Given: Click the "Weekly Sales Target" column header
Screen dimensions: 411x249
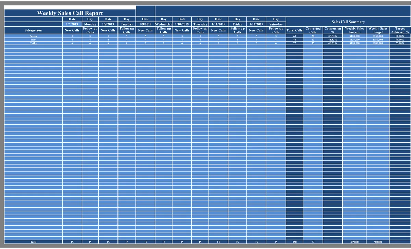Looking at the screenshot, I should (x=378, y=30).
